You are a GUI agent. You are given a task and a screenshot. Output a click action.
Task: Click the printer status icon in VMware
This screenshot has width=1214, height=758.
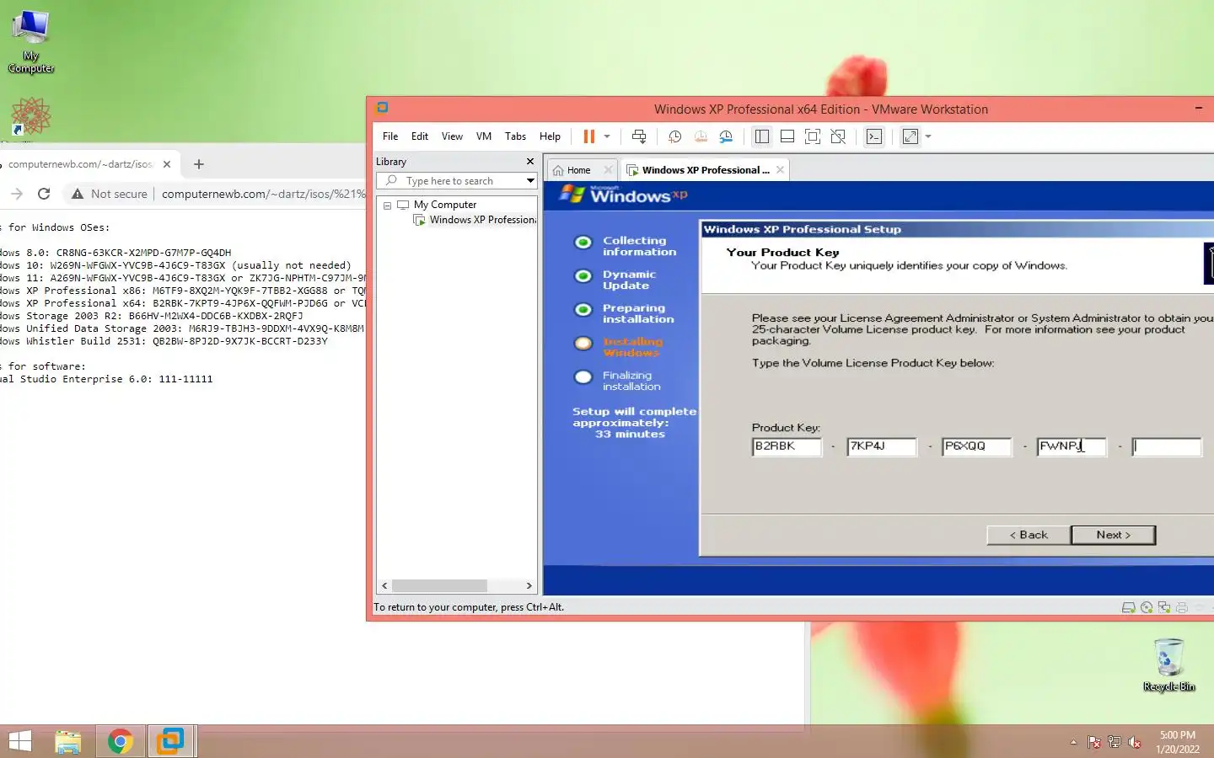pyautogui.click(x=1182, y=607)
